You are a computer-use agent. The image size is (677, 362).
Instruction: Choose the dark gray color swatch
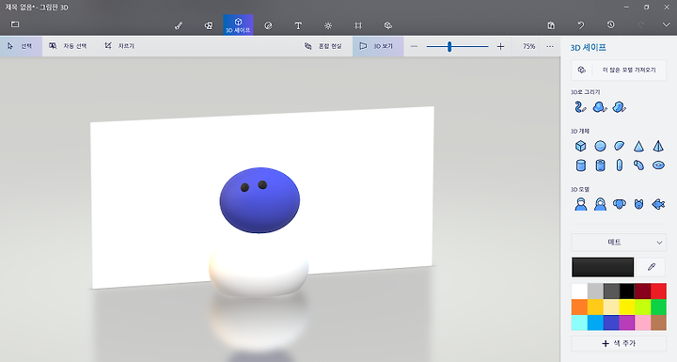coord(610,291)
